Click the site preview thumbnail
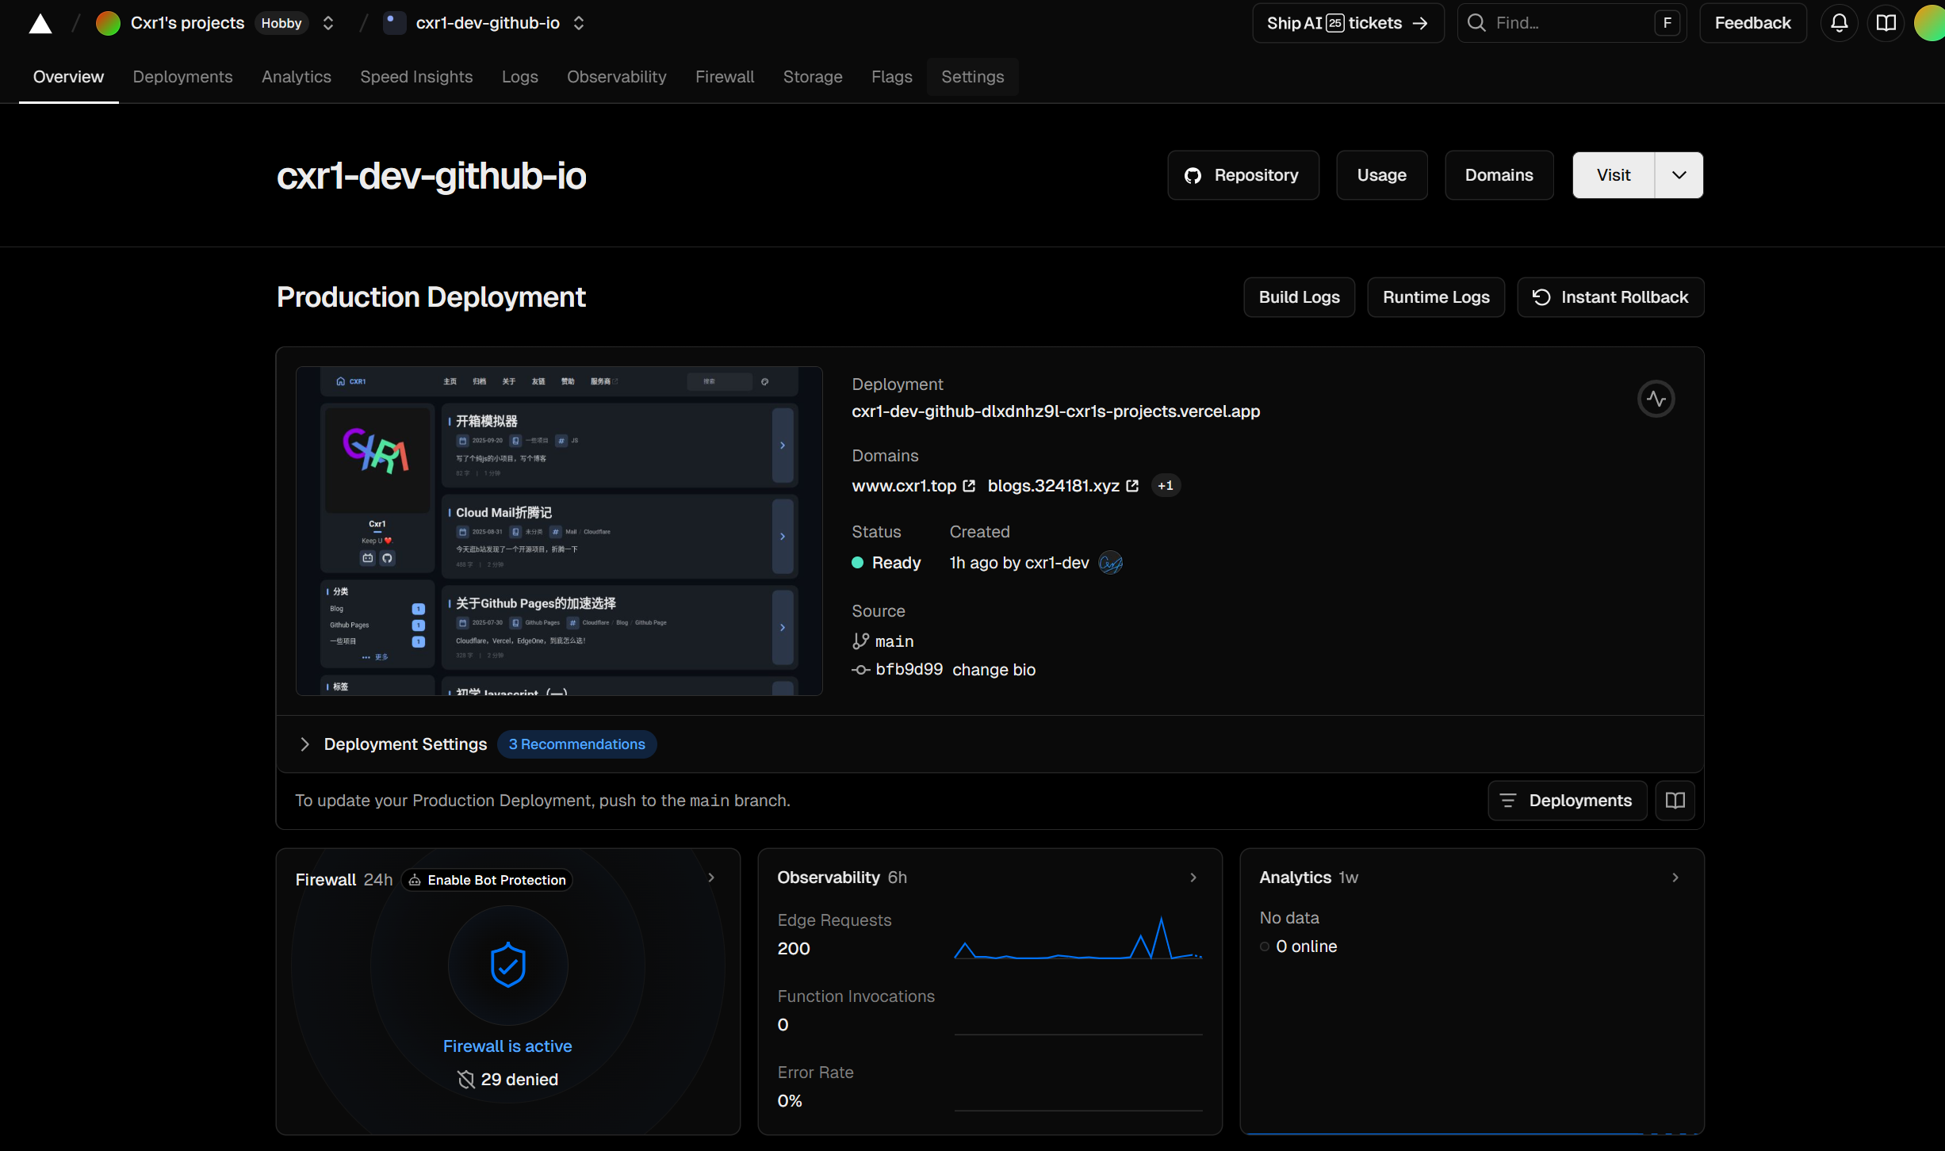 click(x=559, y=531)
